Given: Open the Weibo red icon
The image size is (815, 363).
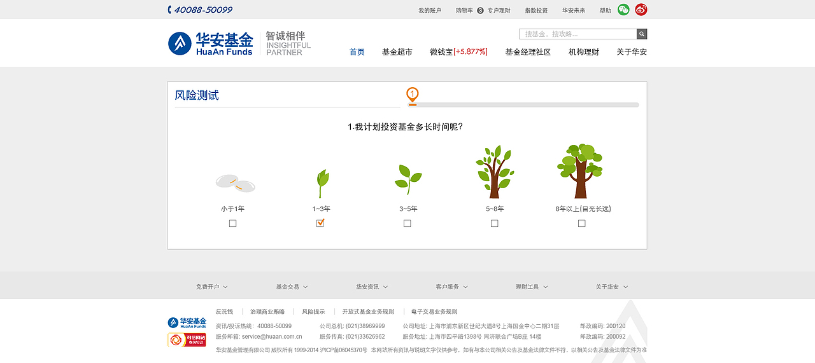Looking at the screenshot, I should coord(641,10).
